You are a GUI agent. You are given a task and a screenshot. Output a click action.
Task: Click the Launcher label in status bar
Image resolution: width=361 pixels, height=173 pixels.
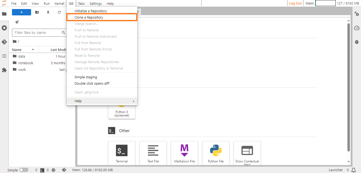(x=336, y=170)
